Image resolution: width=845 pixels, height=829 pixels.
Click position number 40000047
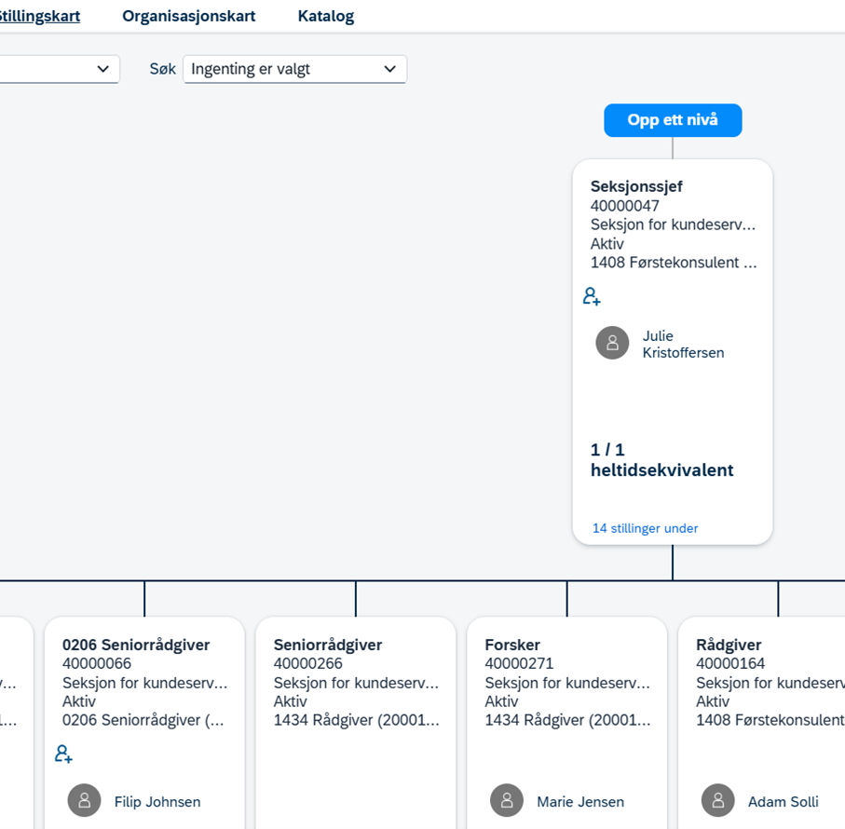(x=624, y=206)
